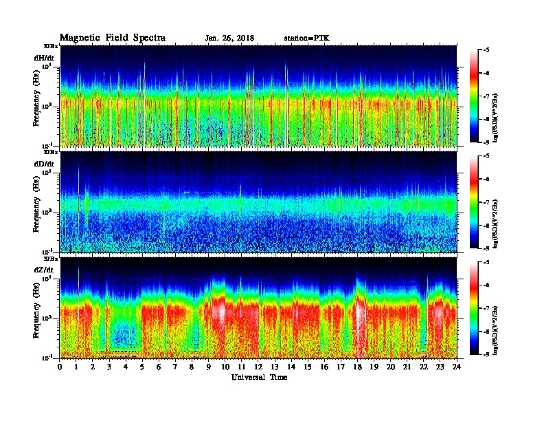Click the 'Universal Time' axis label
The image size is (544, 421).
259,377
